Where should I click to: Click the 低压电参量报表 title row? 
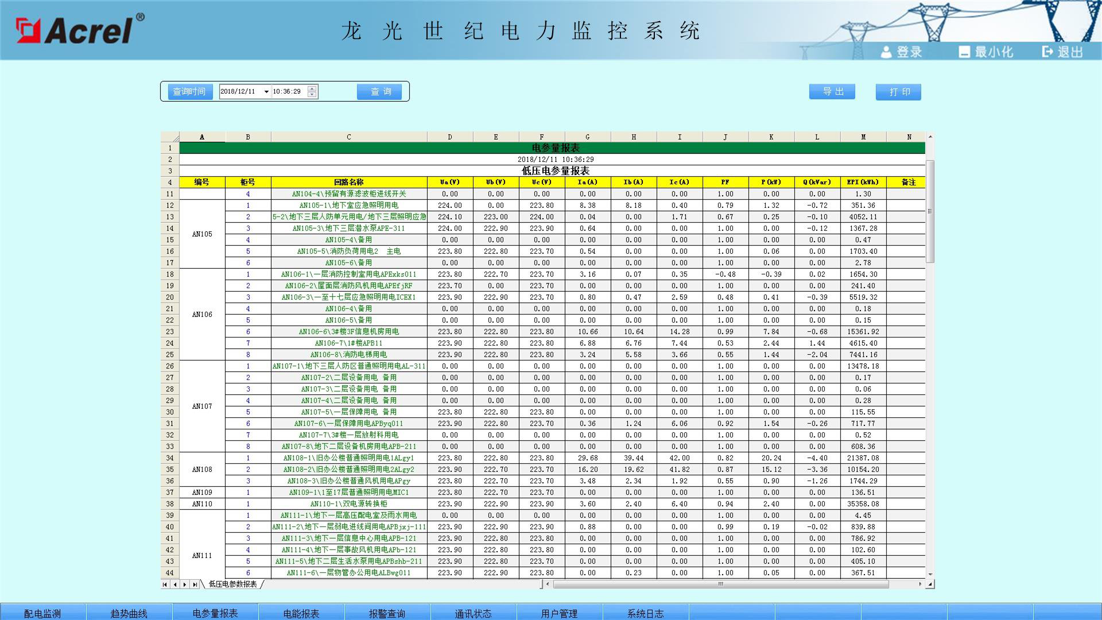click(x=552, y=171)
